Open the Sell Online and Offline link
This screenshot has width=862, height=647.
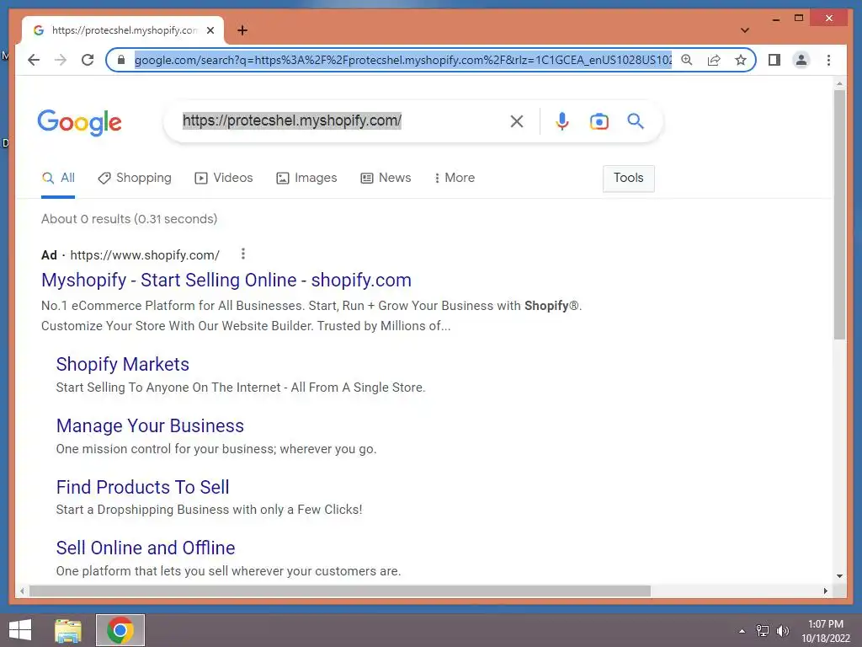tap(146, 548)
